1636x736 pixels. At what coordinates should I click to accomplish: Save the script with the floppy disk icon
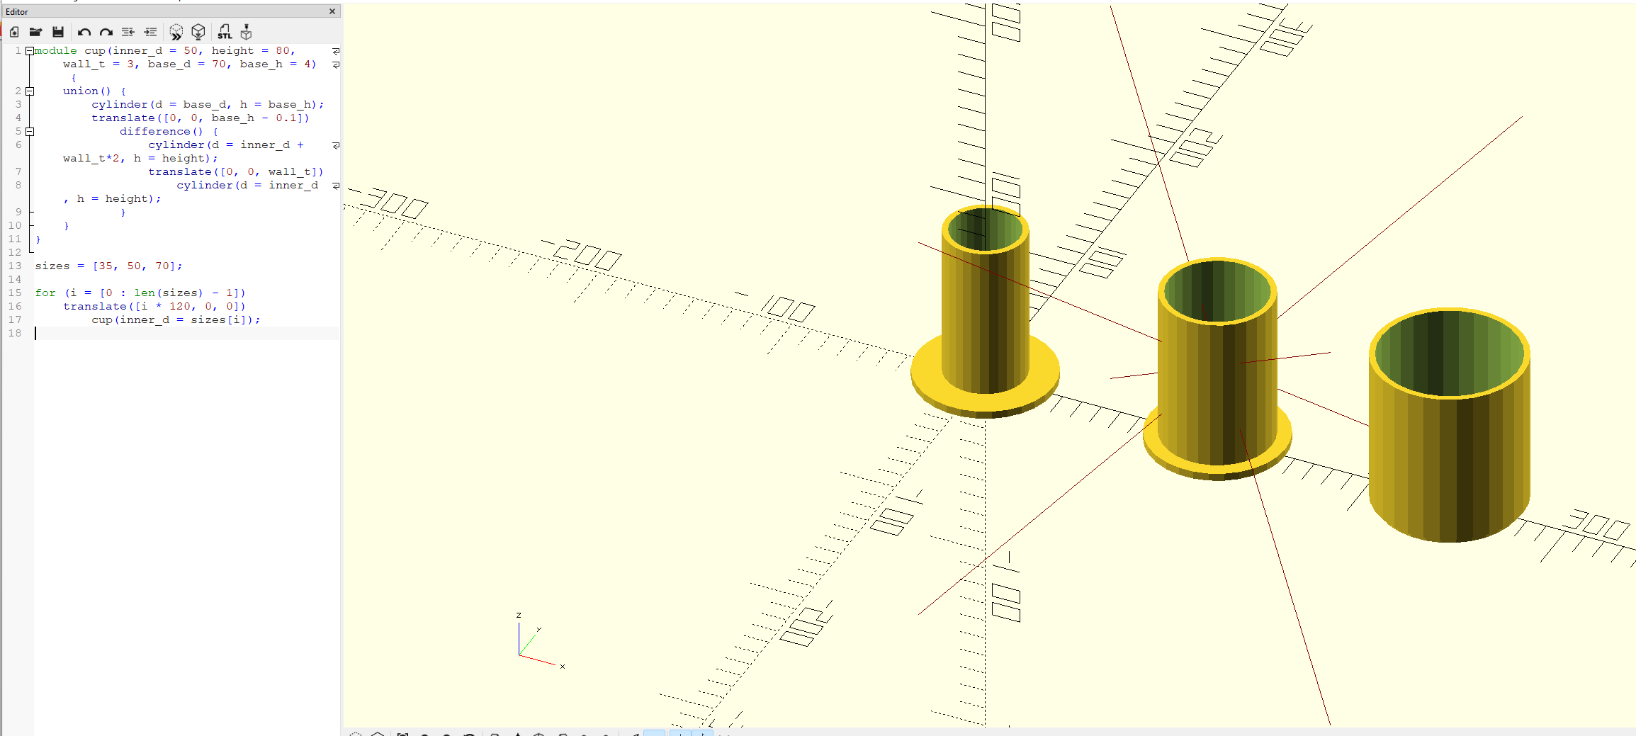[x=58, y=32]
